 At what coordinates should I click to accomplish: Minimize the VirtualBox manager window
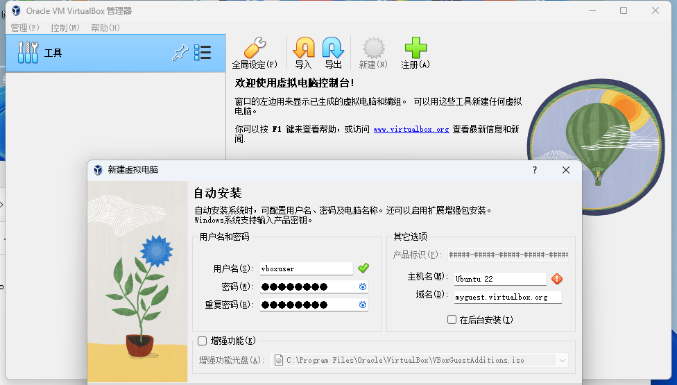coord(592,10)
